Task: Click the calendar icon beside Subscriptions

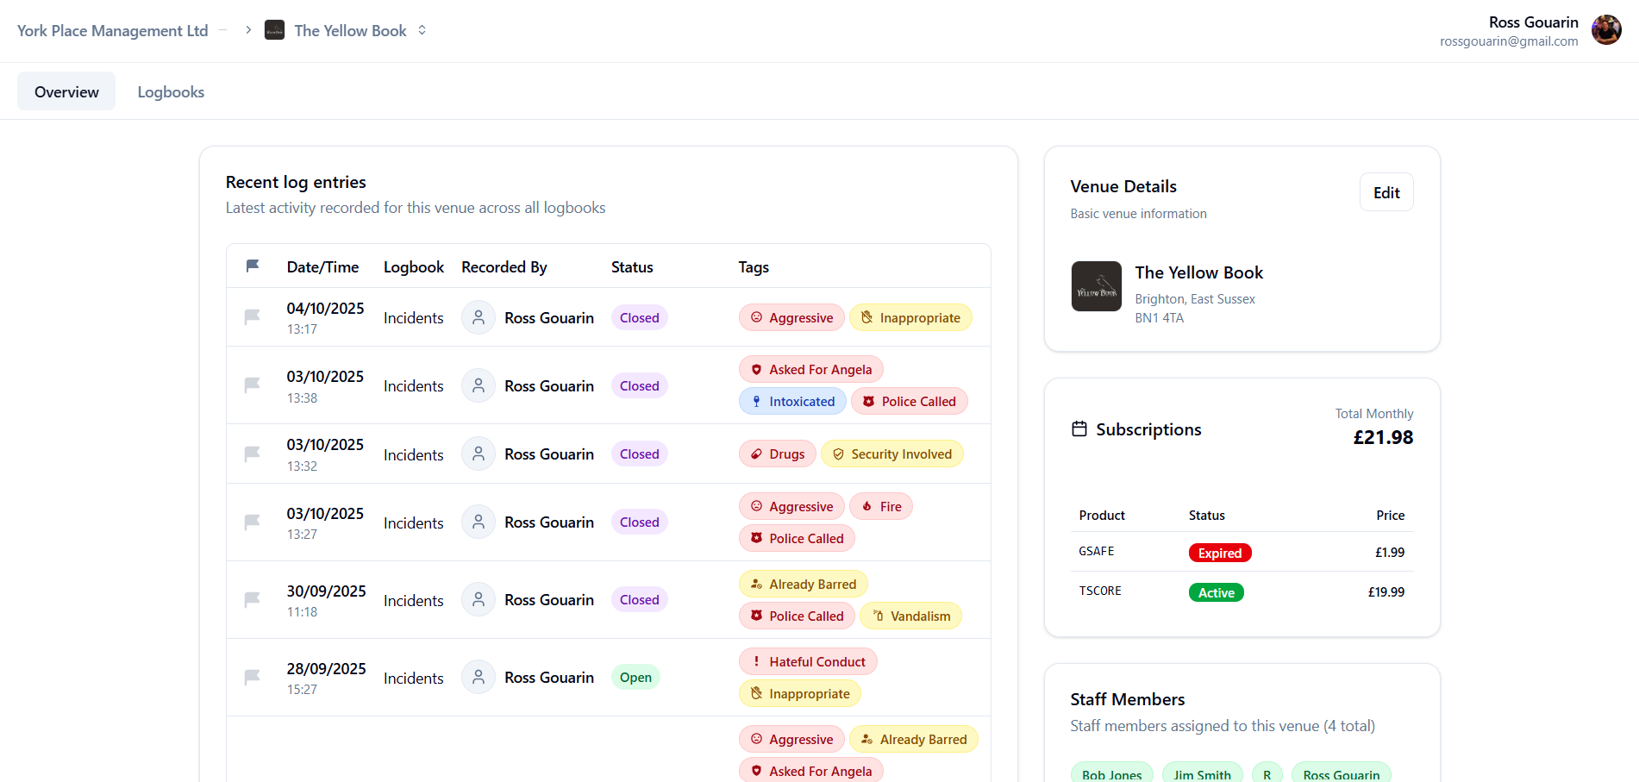Action: coord(1079,428)
